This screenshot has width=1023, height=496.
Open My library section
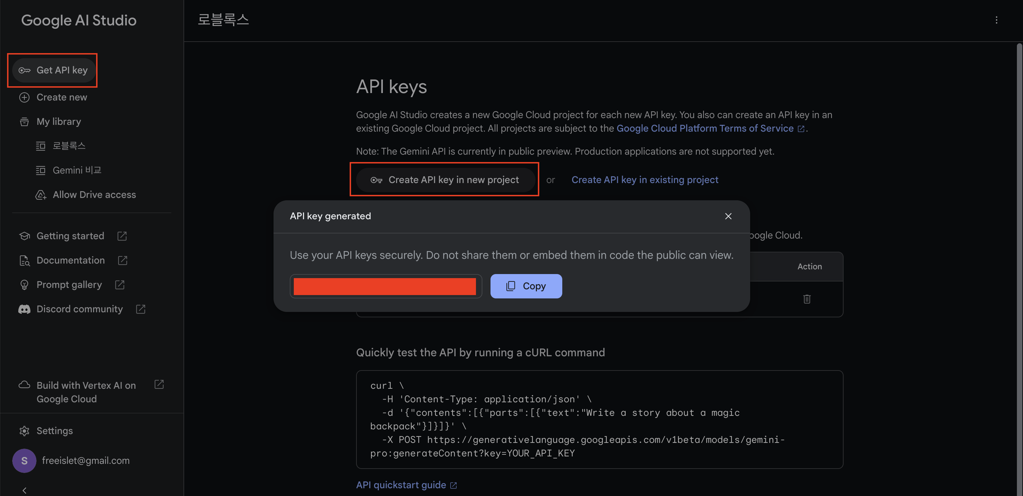coord(58,122)
